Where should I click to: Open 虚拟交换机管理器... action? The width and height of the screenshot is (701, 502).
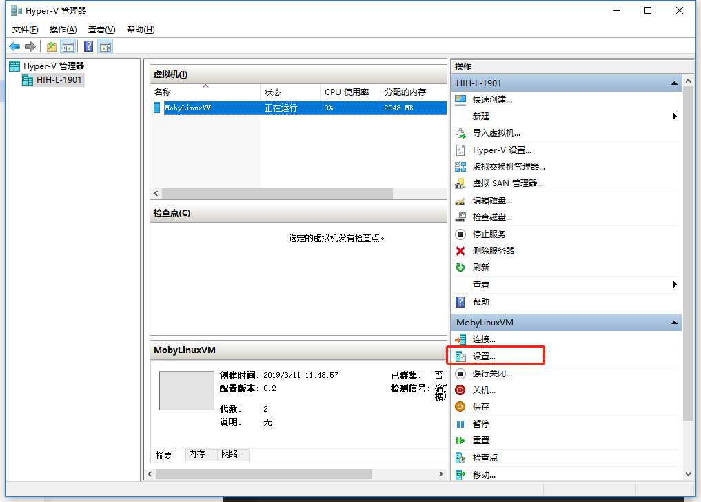click(509, 167)
